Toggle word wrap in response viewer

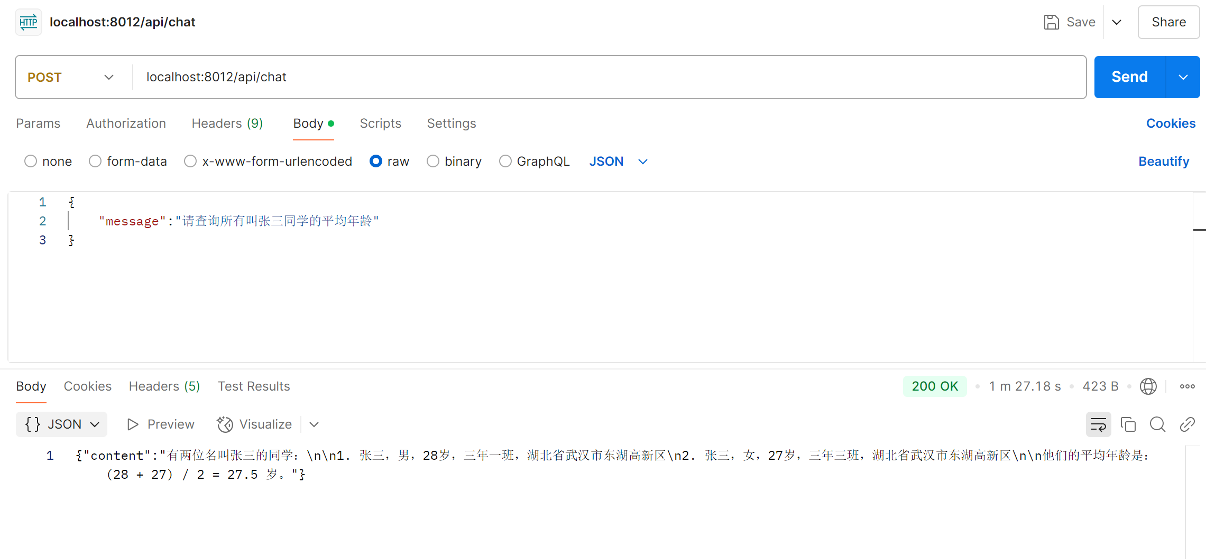point(1098,424)
